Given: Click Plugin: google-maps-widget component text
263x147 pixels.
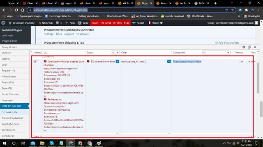Looking at the screenshot, I should tap(187, 62).
